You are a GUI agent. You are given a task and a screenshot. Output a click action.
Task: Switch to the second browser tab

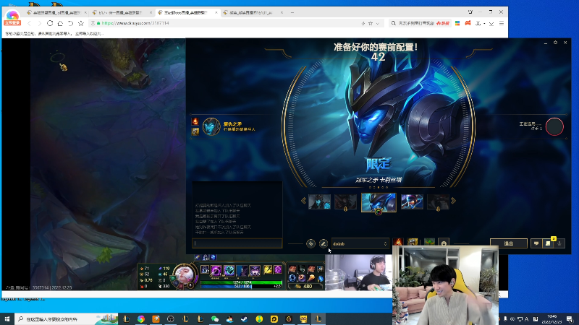[x=122, y=12]
